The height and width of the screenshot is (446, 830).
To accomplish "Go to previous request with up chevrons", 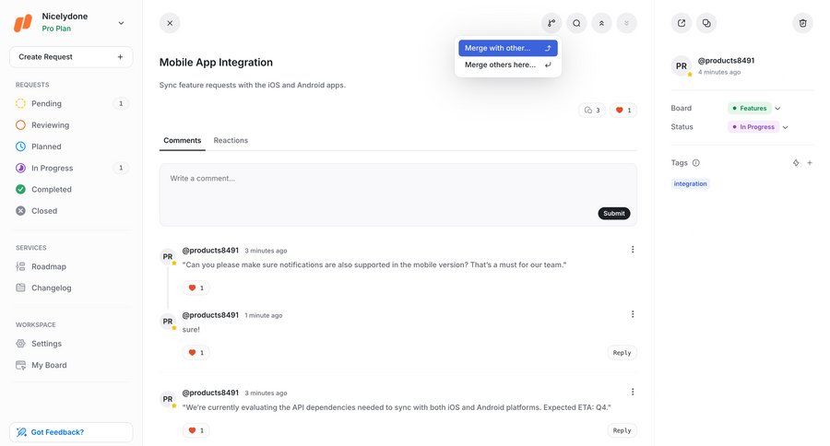I will [x=601, y=23].
